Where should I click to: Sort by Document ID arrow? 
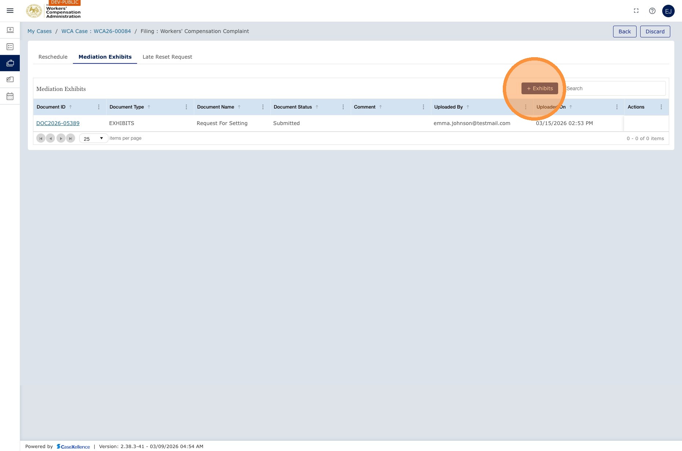coord(70,107)
